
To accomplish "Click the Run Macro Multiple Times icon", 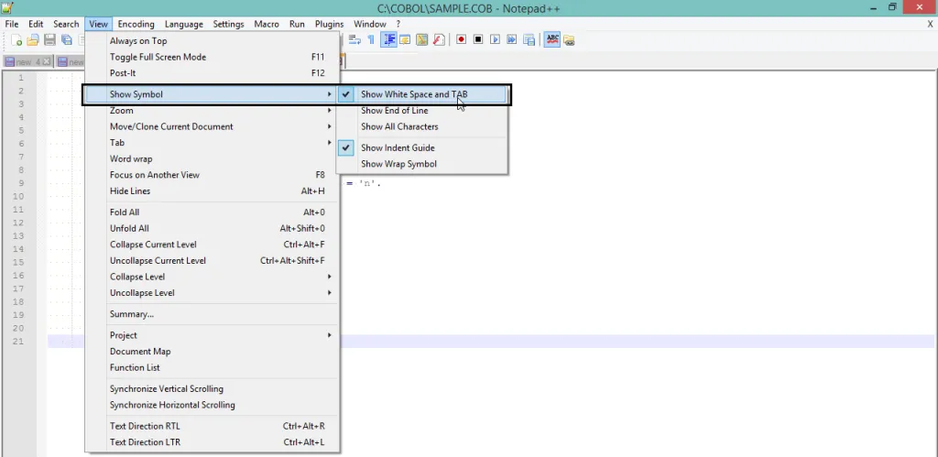I will [511, 39].
